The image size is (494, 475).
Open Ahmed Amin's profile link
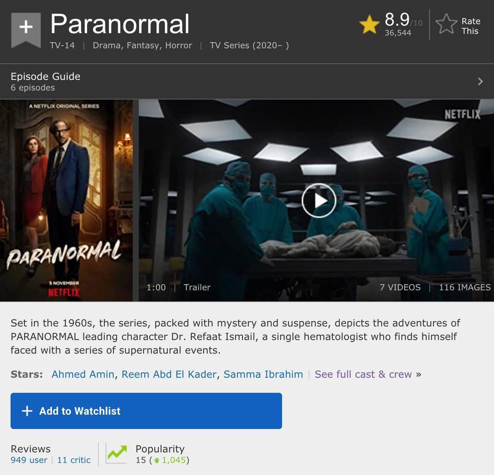[x=83, y=374]
